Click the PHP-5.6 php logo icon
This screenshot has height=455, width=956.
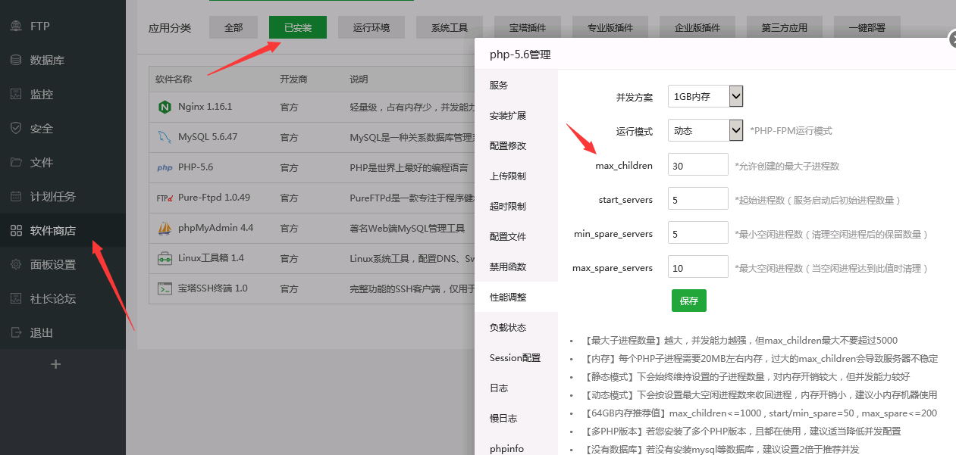[165, 168]
